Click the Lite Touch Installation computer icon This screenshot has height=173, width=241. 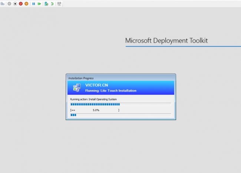(77, 88)
